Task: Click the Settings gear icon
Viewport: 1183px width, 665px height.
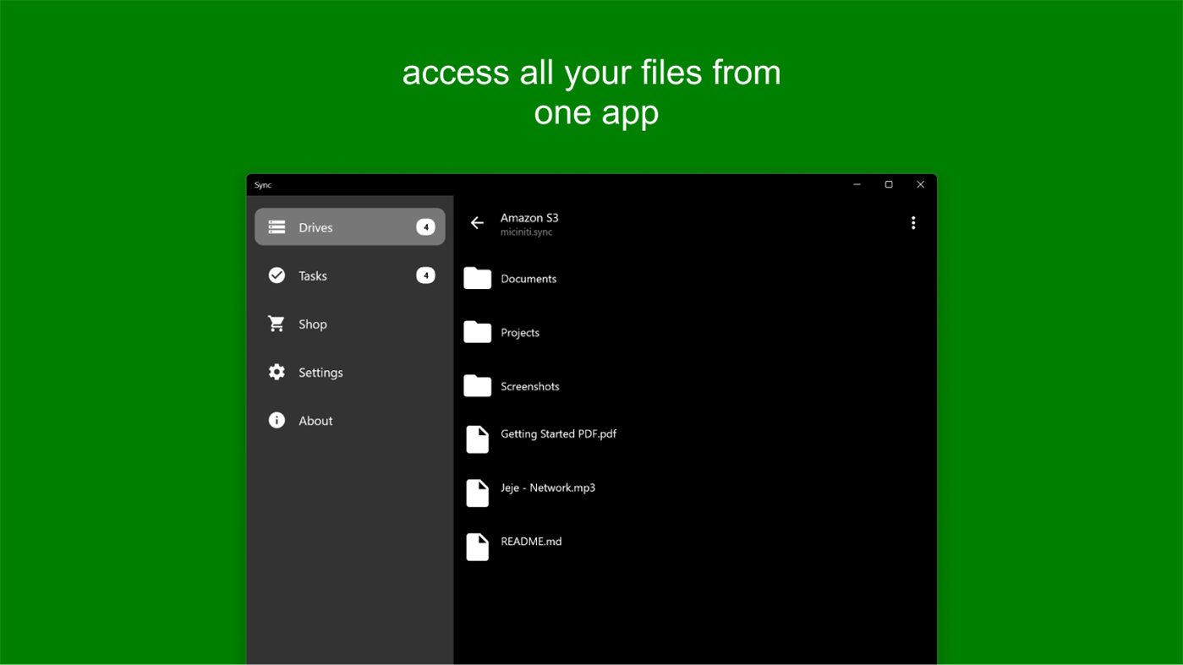Action: (277, 372)
